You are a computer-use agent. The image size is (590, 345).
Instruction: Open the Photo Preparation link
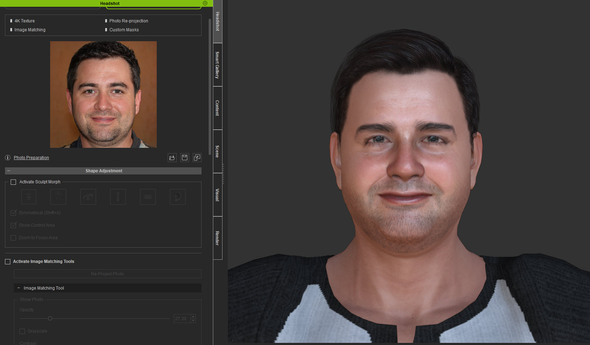pyautogui.click(x=31, y=158)
